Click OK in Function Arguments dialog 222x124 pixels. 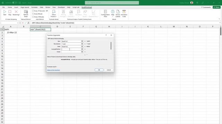pos(99,70)
